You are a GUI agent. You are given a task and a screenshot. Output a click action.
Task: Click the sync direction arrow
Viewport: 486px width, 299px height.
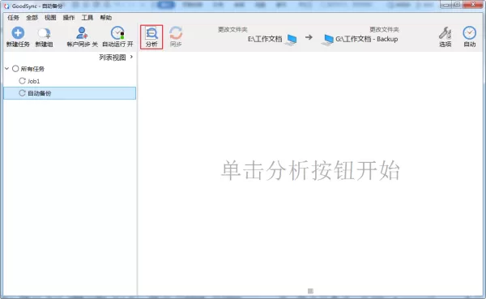tap(309, 37)
